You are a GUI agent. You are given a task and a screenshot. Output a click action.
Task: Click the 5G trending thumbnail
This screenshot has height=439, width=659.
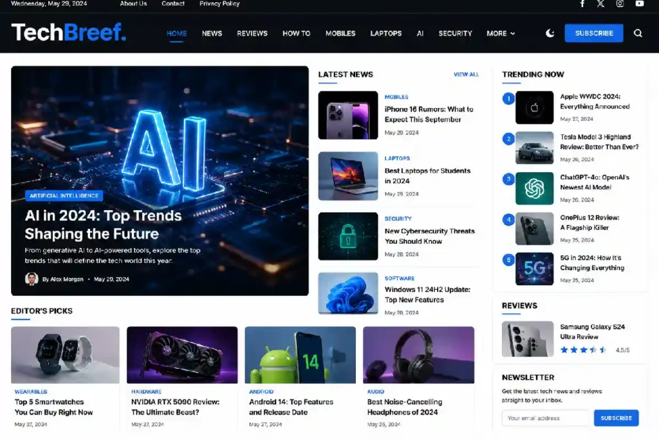coord(534,269)
